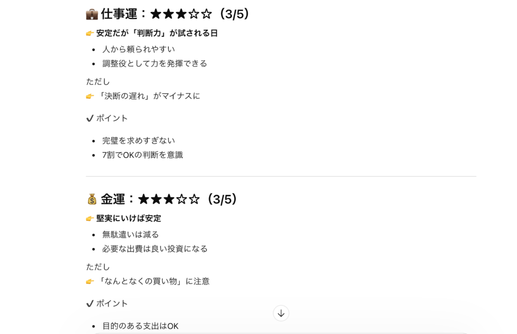Screen dimensions: 517x334
Task: Click the bullet text 完璧を求めすぎない
Action: pos(138,141)
